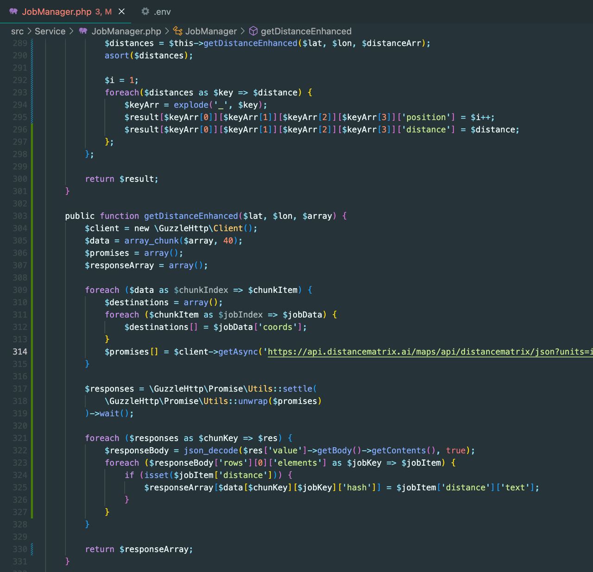This screenshot has height=572, width=593.
Task: Click the $jobIndex variable
Action: [240, 315]
